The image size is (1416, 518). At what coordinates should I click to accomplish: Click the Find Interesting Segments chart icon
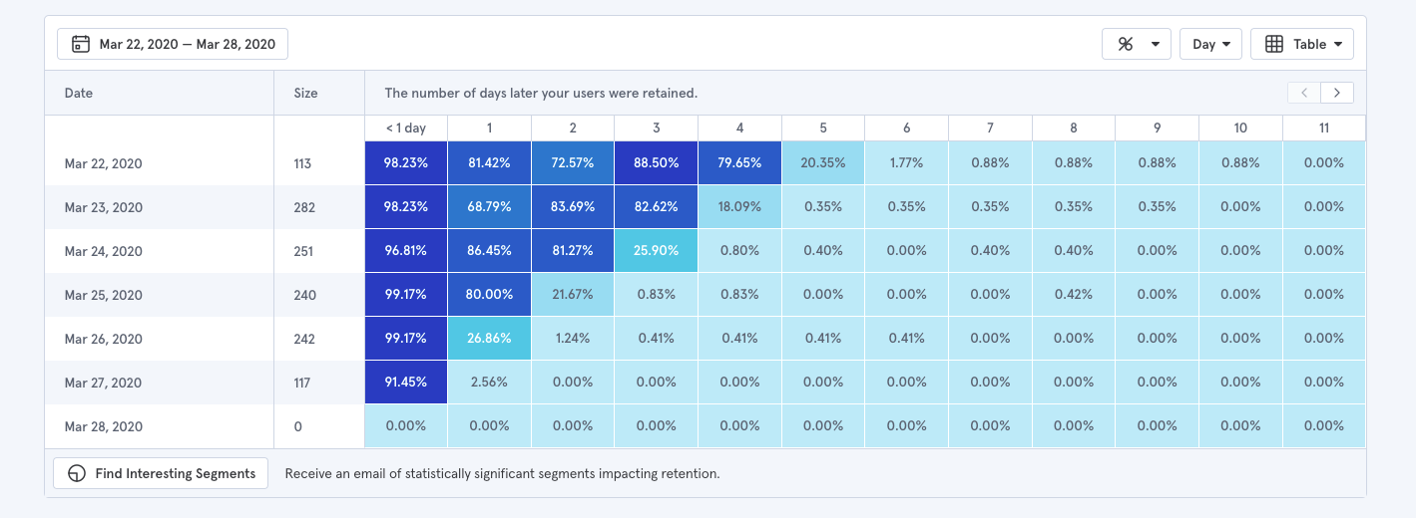click(77, 474)
